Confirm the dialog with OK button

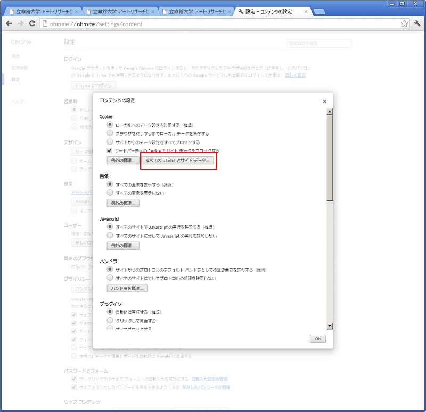(x=318, y=339)
